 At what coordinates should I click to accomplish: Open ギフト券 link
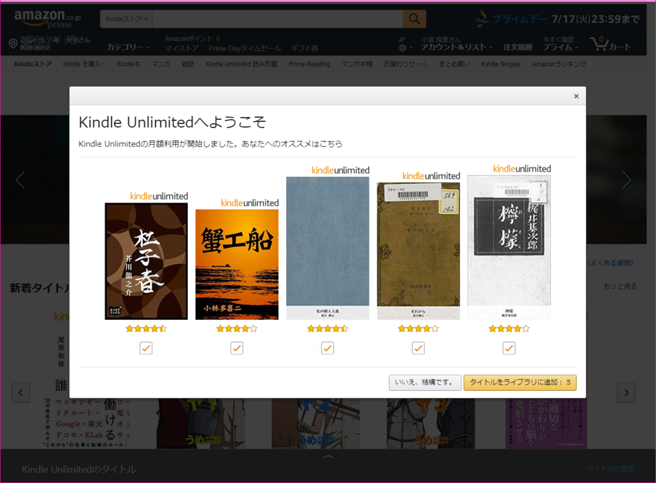304,49
